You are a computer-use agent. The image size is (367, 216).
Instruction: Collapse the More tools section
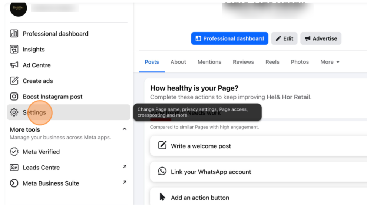point(125,129)
